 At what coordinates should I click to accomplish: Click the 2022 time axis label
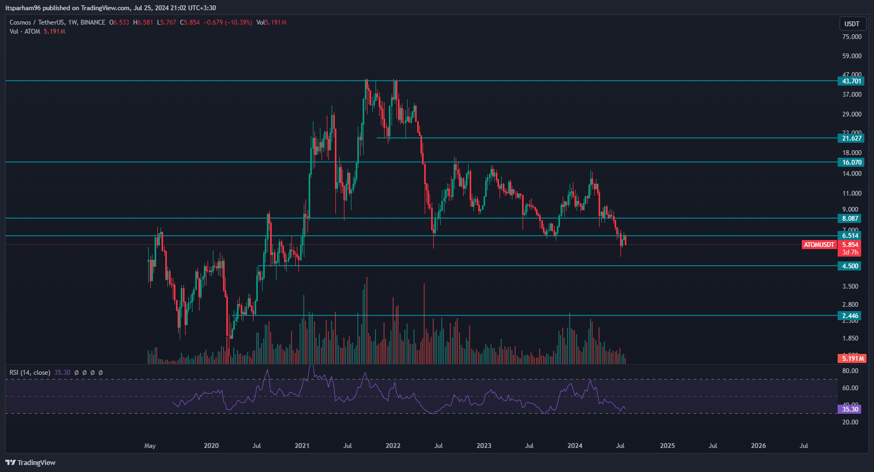click(393, 446)
